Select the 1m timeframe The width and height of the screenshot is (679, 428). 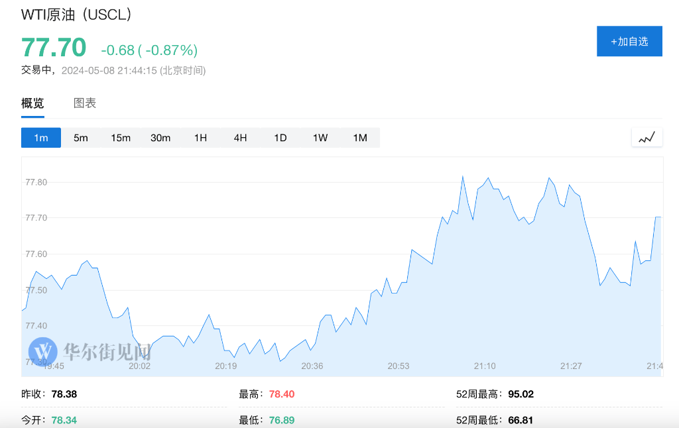tap(41, 138)
